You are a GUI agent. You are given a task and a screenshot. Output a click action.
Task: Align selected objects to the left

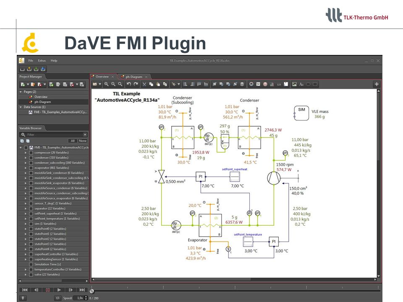tap(185, 84)
